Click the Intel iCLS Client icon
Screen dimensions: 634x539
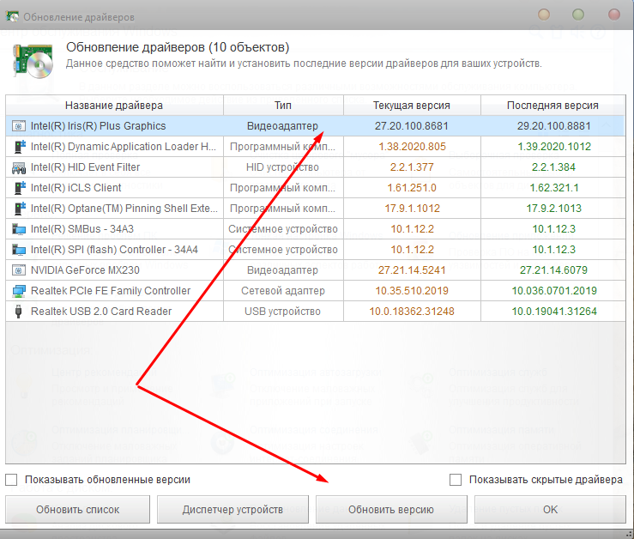point(19,188)
